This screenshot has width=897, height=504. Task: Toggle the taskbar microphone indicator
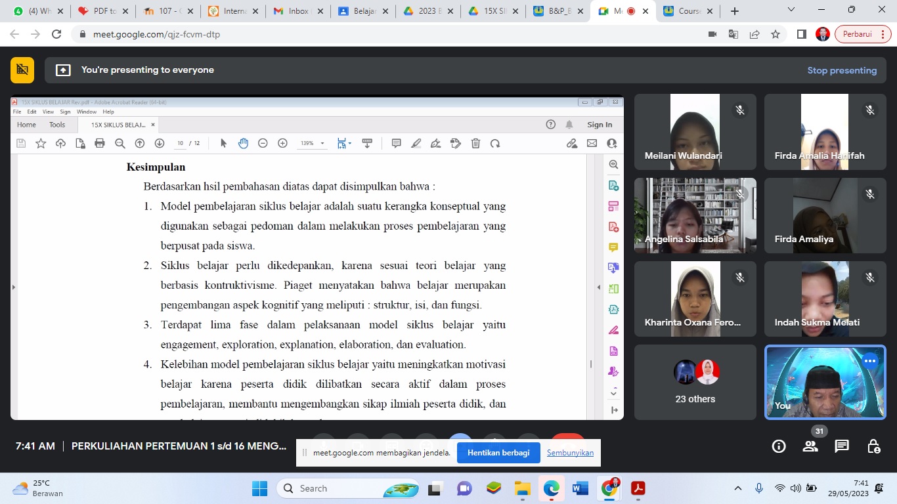(x=759, y=488)
